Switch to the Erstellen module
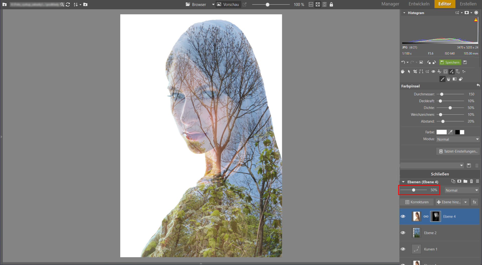The width and height of the screenshot is (482, 265). coord(468,4)
